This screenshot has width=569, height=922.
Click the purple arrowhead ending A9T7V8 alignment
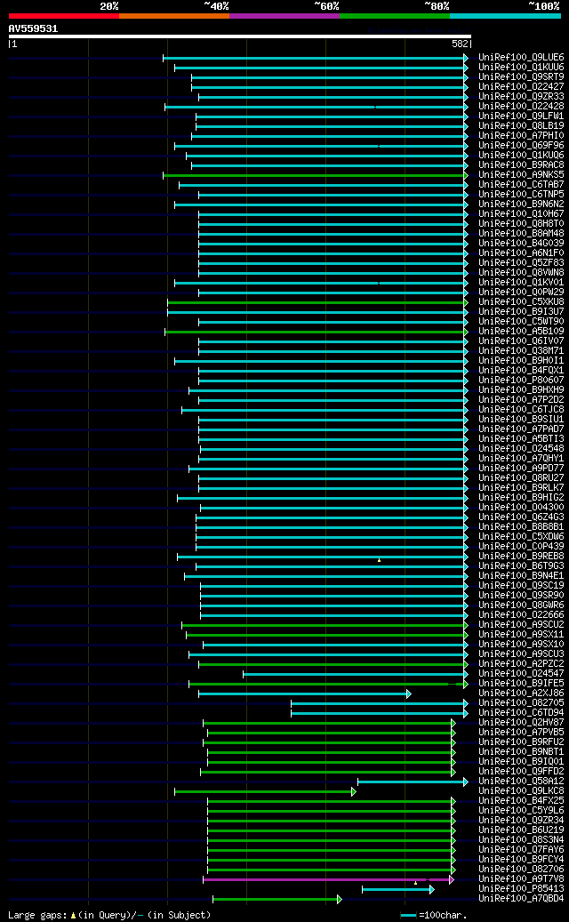[452, 879]
